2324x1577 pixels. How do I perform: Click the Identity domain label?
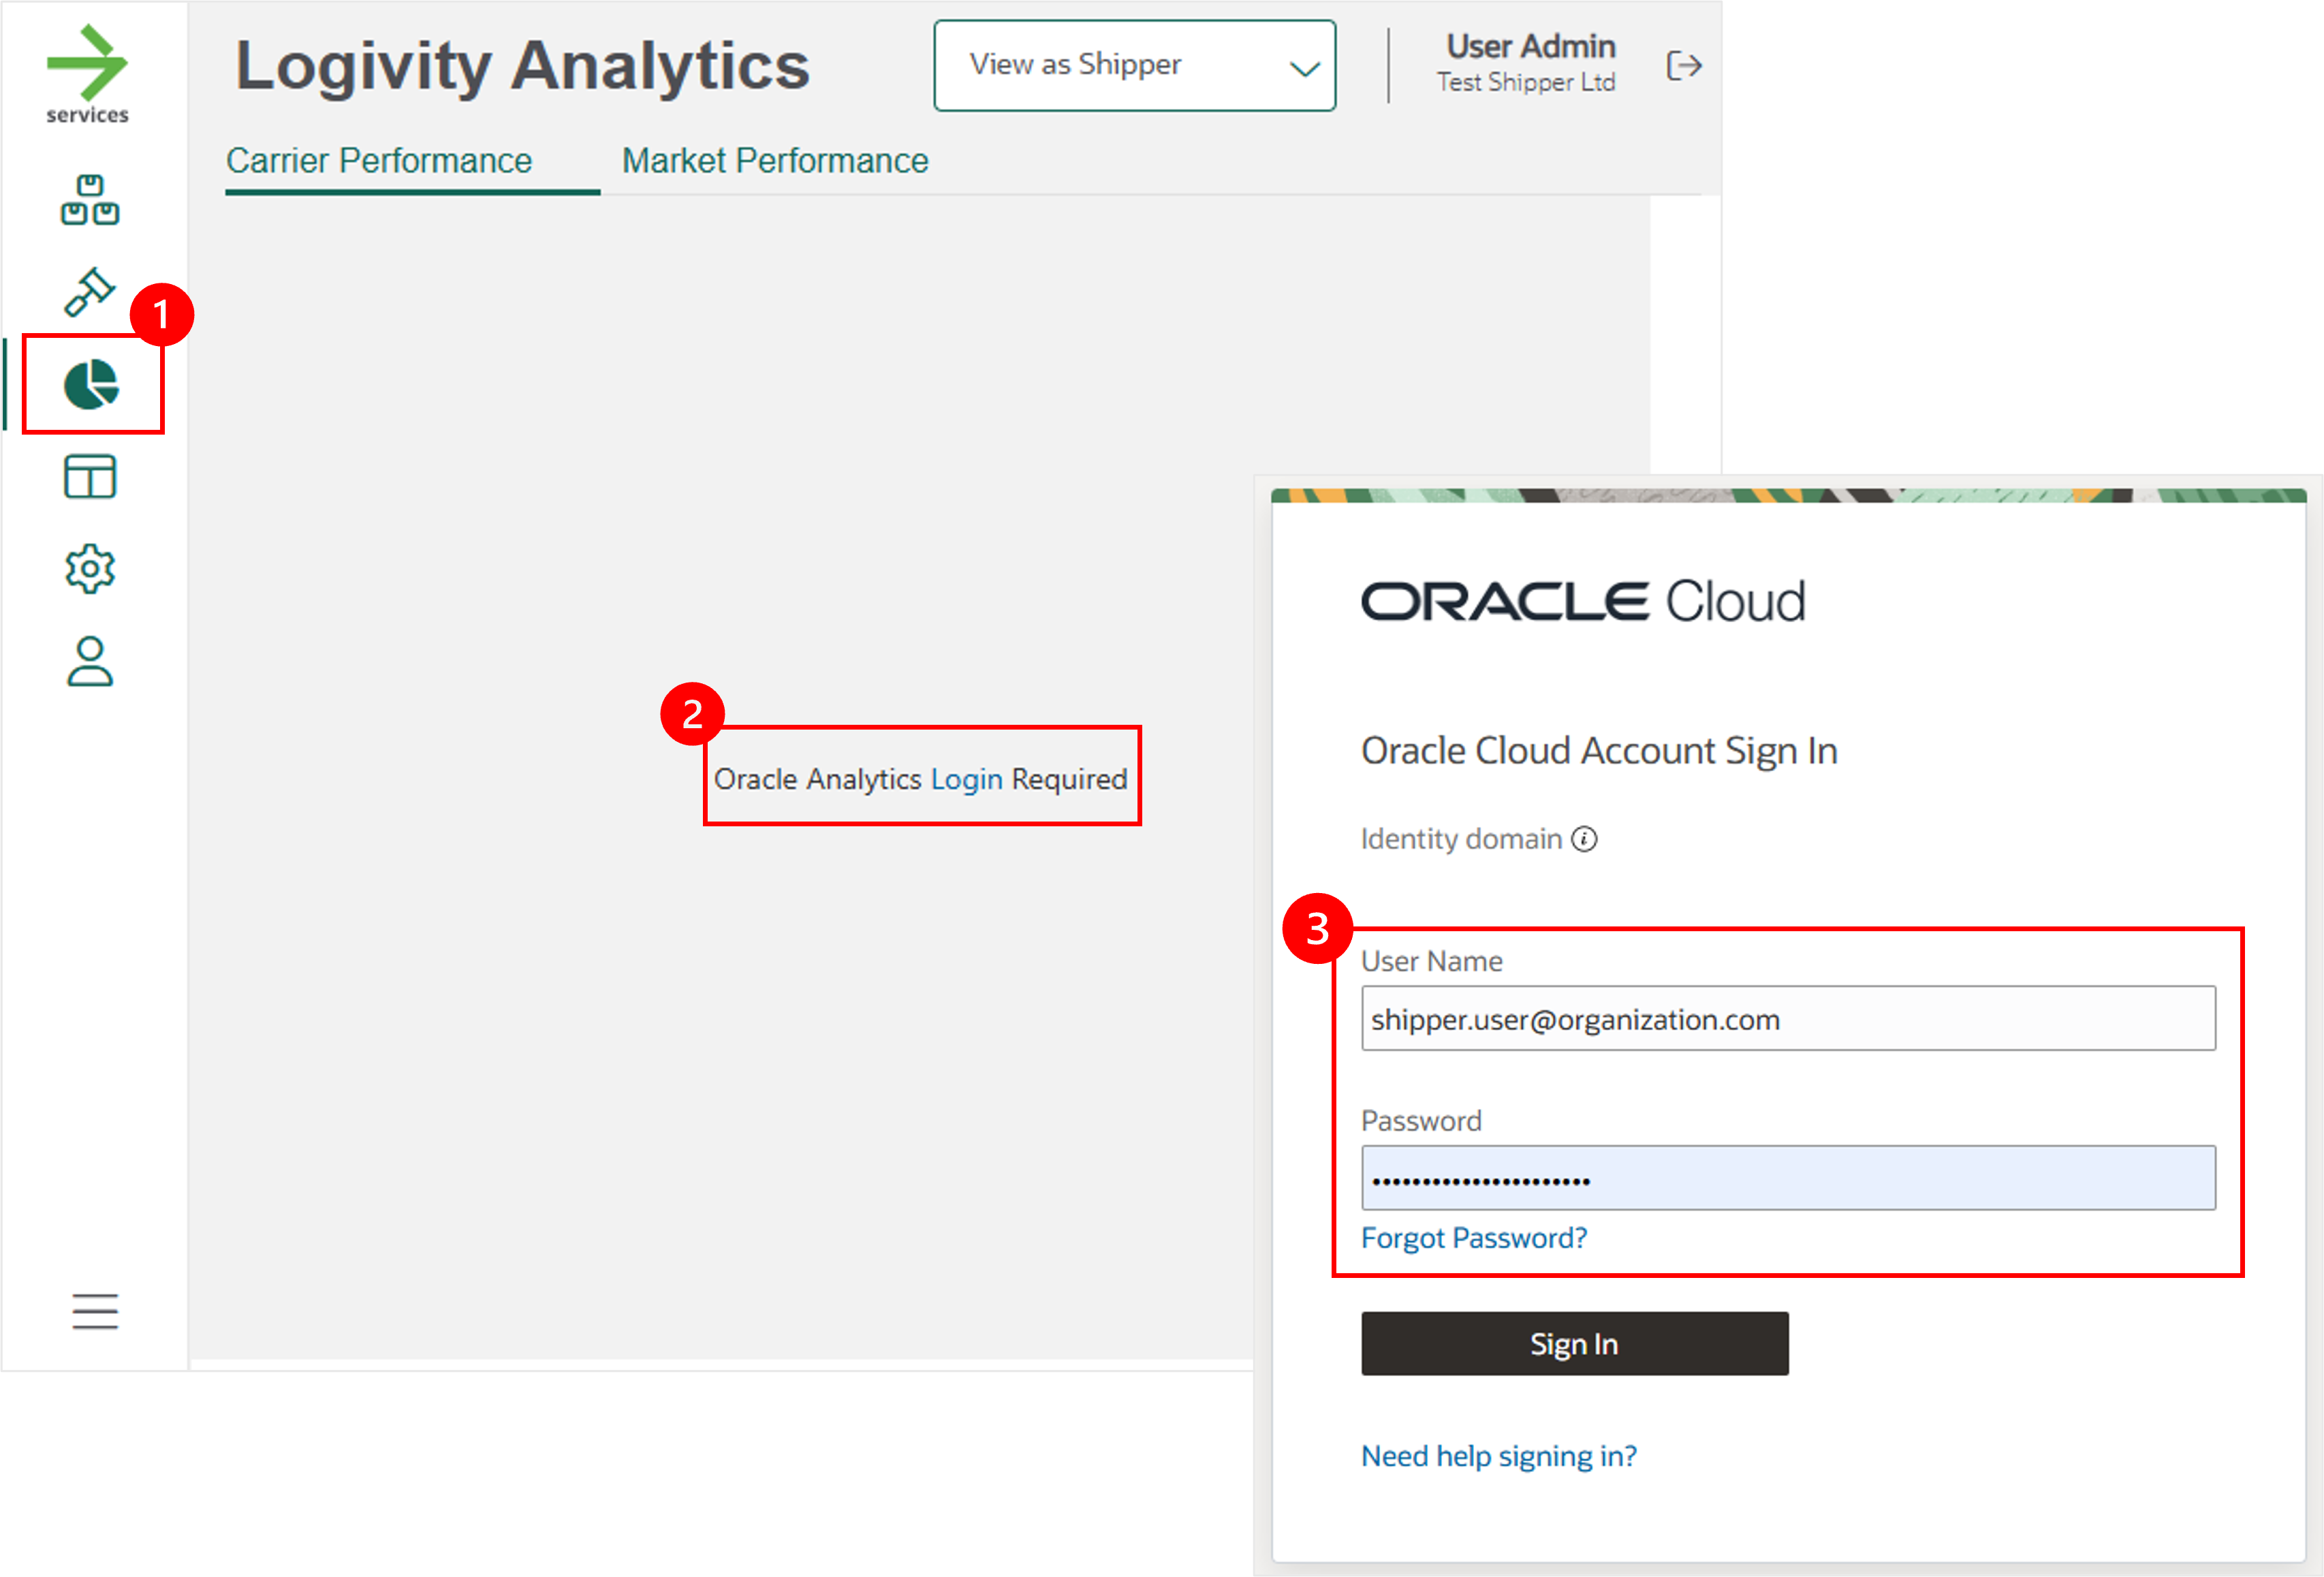tap(1461, 839)
